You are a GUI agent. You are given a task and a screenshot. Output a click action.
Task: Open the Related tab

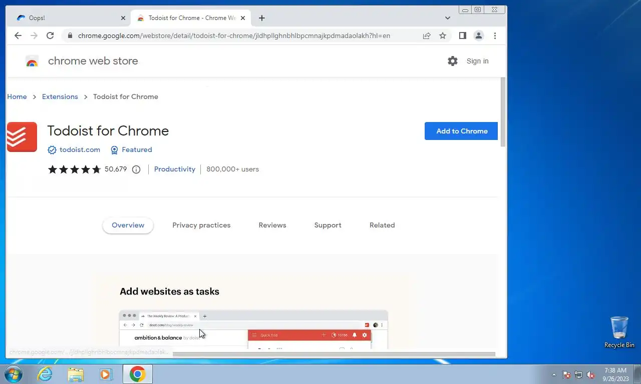coord(382,225)
